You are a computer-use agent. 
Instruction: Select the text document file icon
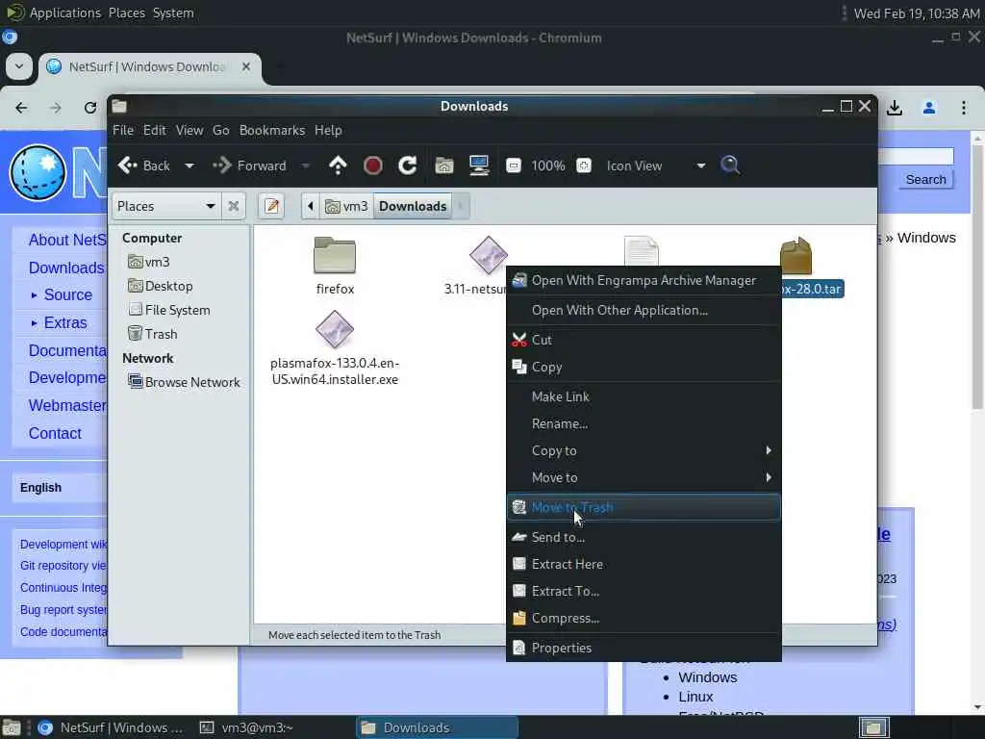click(641, 250)
